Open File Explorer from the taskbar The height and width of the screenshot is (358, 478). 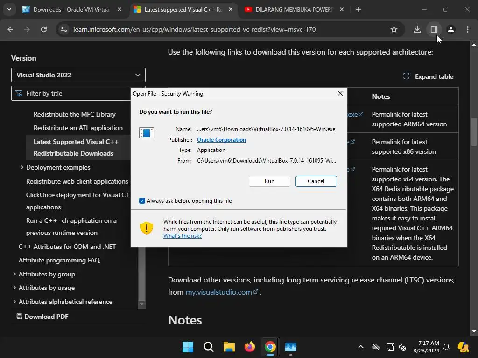[x=229, y=347]
